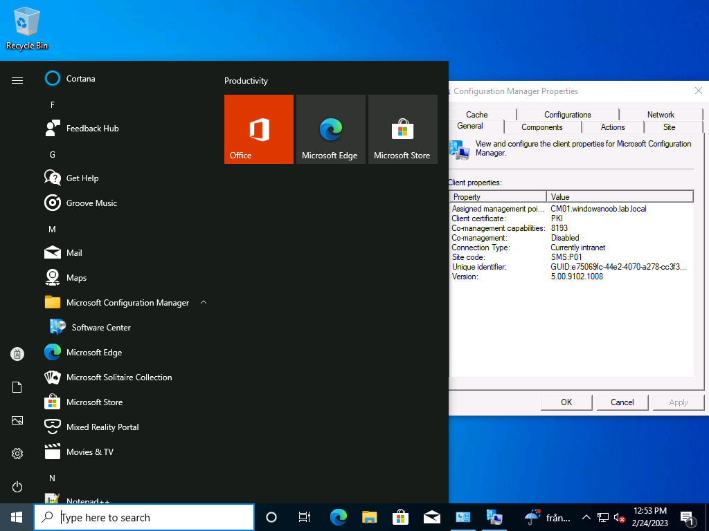Open File Explorer from the taskbar
Screen dimensions: 709x531
370,517
